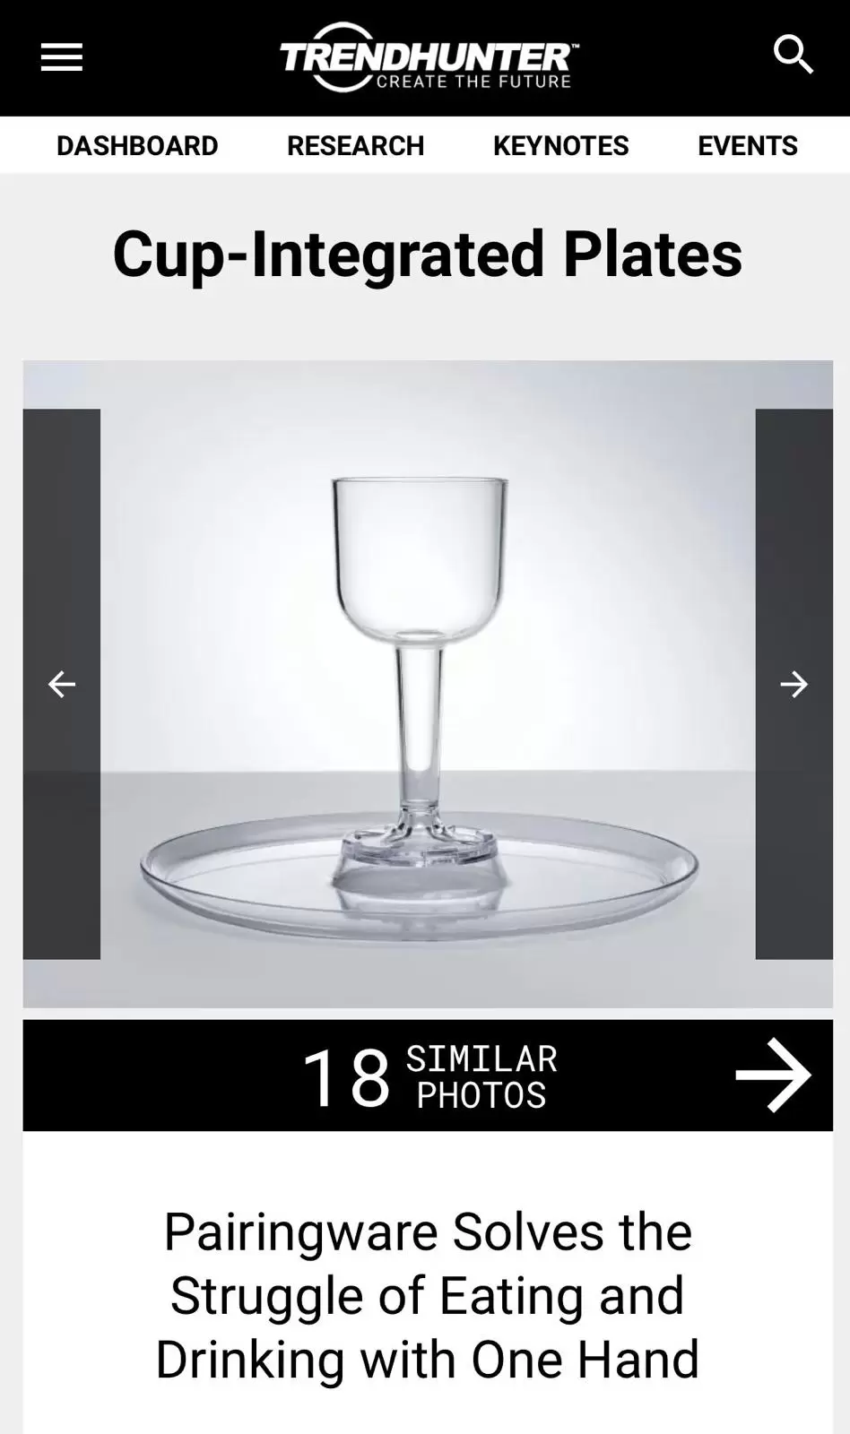Tap the large white arrow beside Similar Photos

773,1075
